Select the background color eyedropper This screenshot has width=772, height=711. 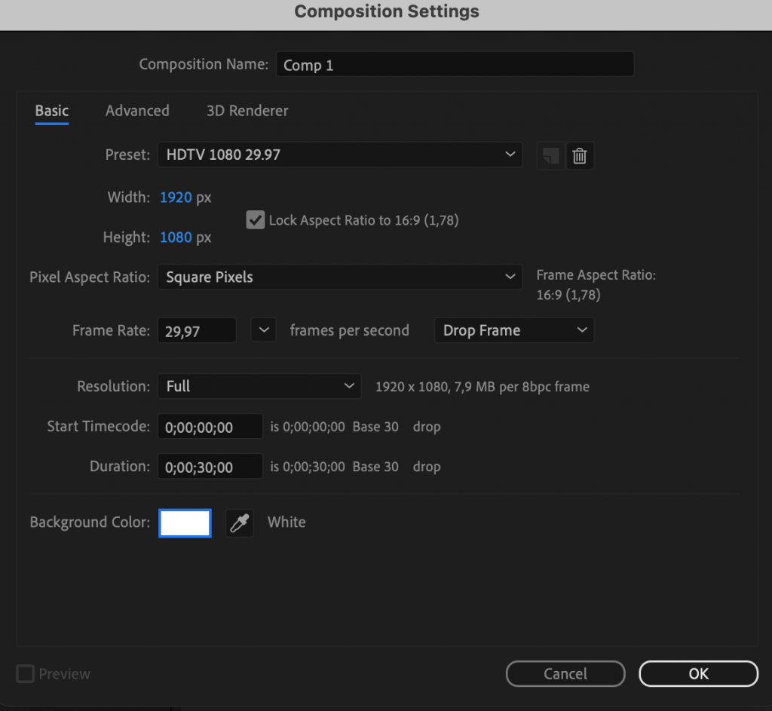pos(239,523)
